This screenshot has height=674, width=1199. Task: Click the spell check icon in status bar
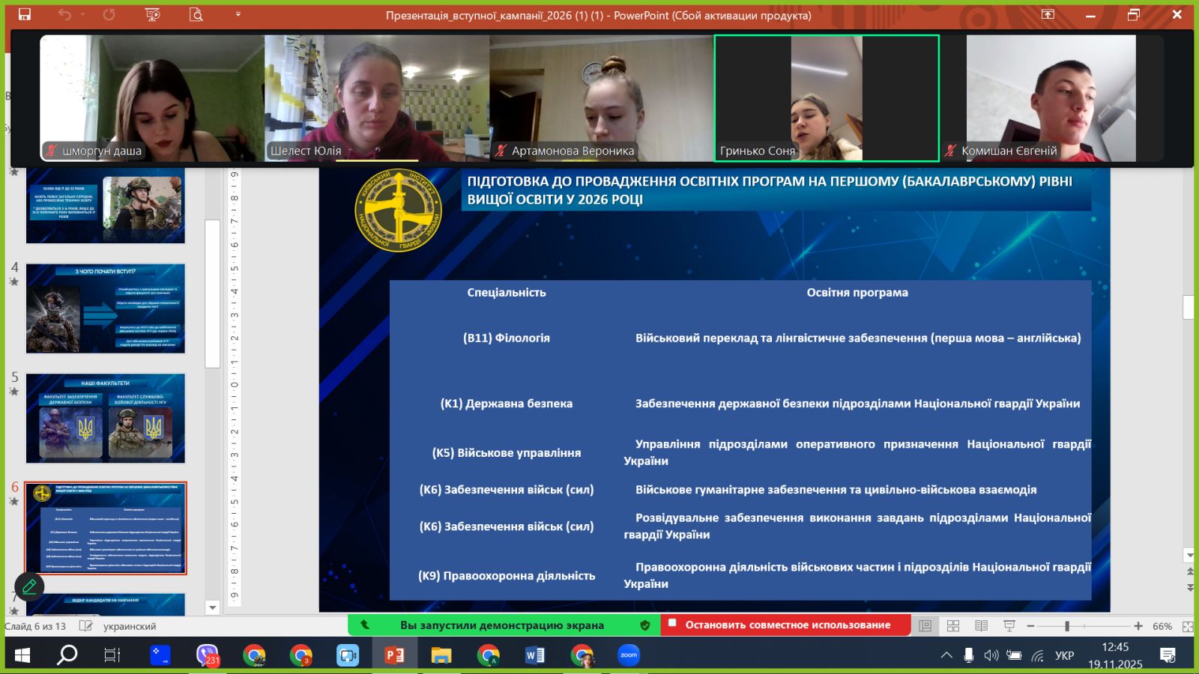(86, 626)
